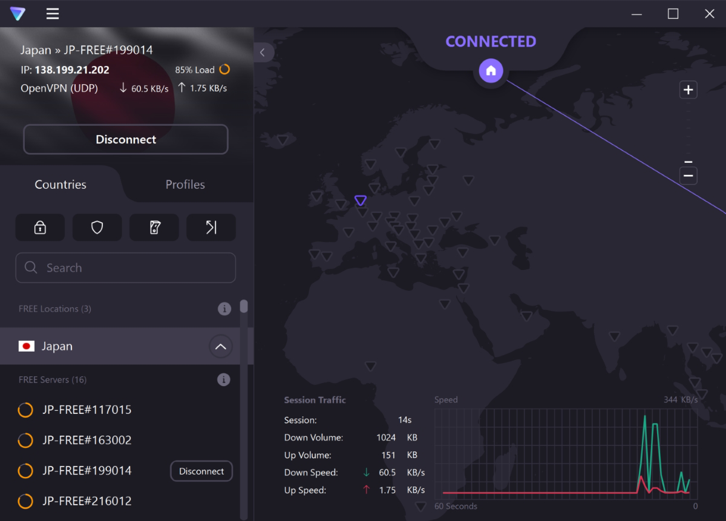Click the search magnifier icon
726x521 pixels.
[31, 267]
